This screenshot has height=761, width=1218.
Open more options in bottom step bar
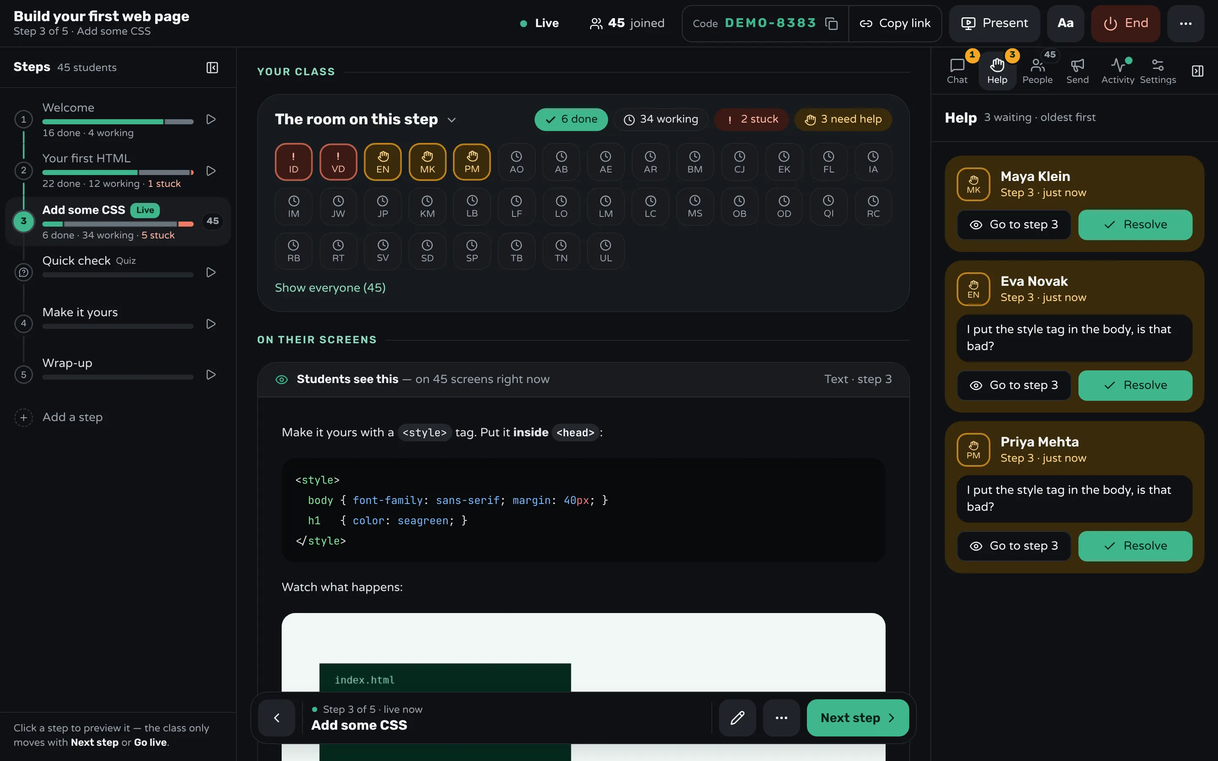tap(781, 718)
